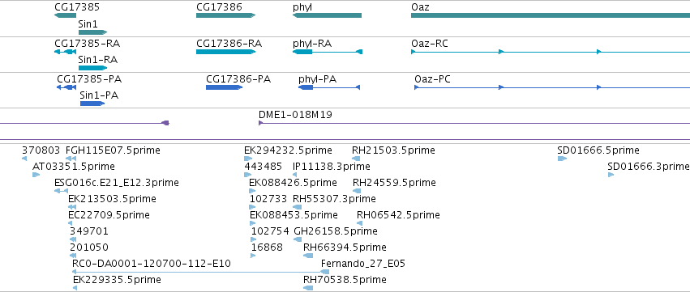Click the CG17386-PA protein bar
This screenshot has width=690, height=292.
224,87
